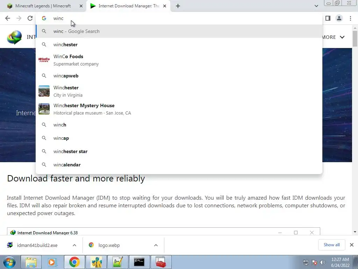Screen dimensions: 358x269
Task: Select the 'wincap' suggestion
Action: (x=179, y=138)
